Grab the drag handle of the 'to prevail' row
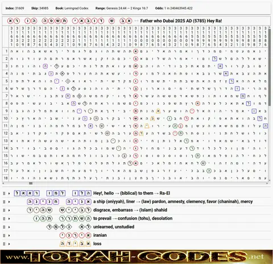The image size is (273, 264). [x=4, y=218]
